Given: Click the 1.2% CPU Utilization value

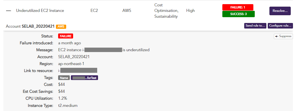Looking at the screenshot, I should click(63, 98).
